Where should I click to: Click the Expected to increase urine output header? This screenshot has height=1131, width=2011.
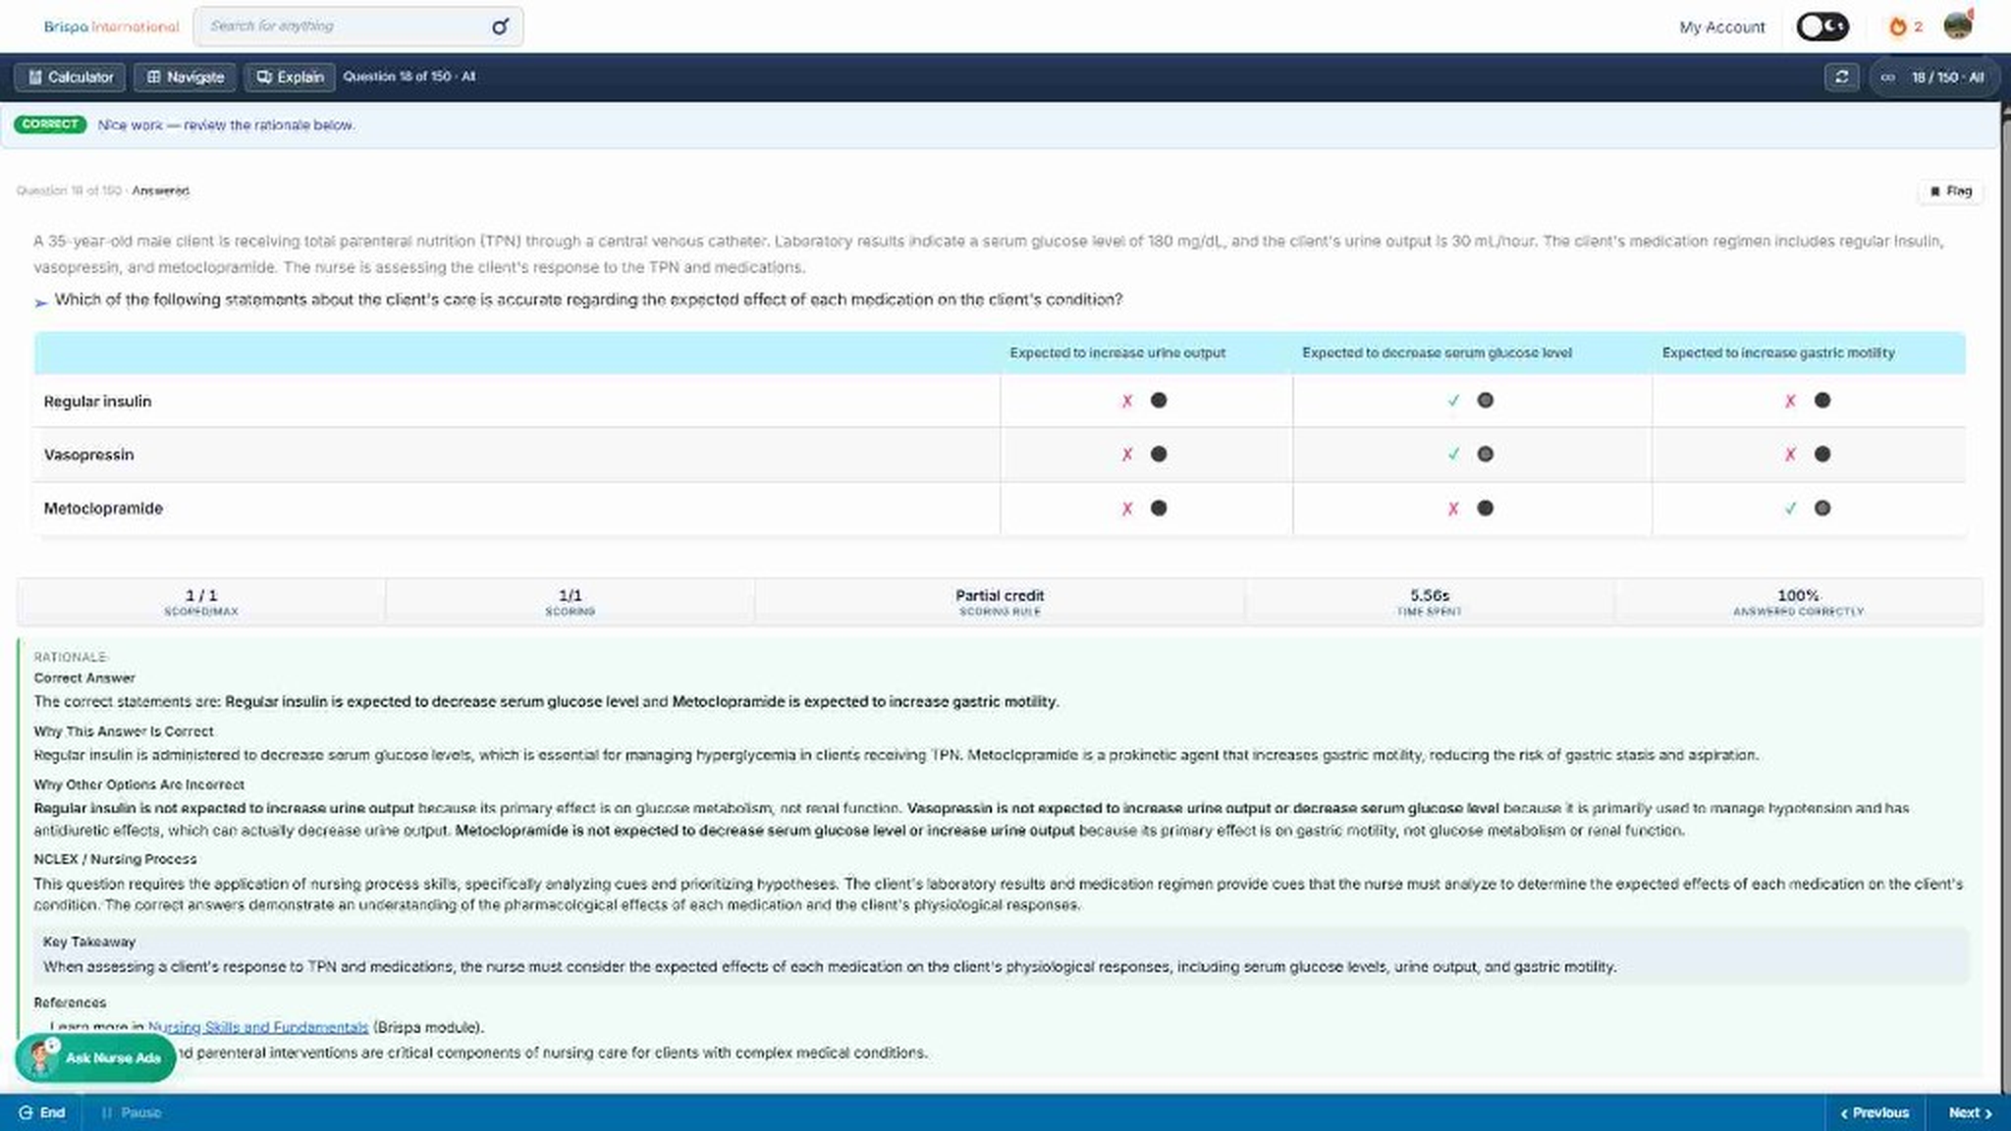click(1117, 352)
